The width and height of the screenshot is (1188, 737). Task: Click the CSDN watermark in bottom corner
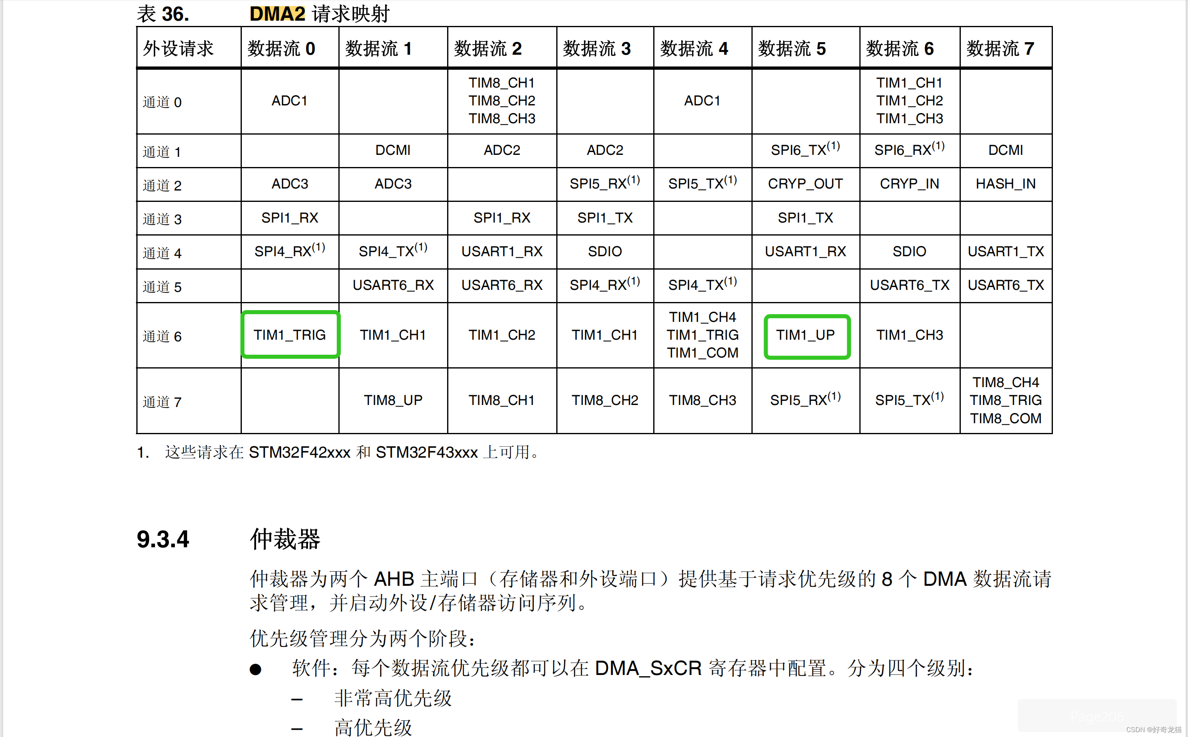click(x=1154, y=729)
